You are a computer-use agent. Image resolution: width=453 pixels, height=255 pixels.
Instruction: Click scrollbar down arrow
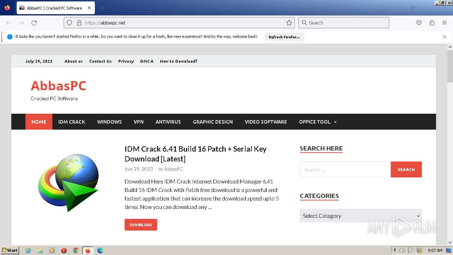(x=450, y=242)
